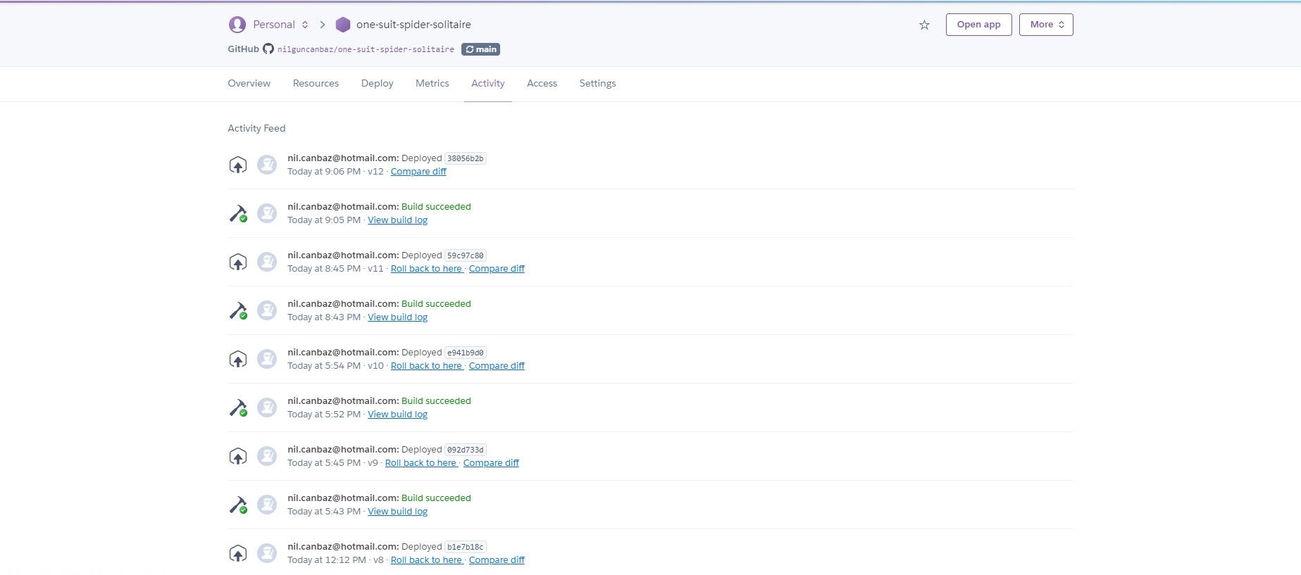The image size is (1301, 575).
Task: Click the 38056b2b commit hash
Action: coord(466,158)
